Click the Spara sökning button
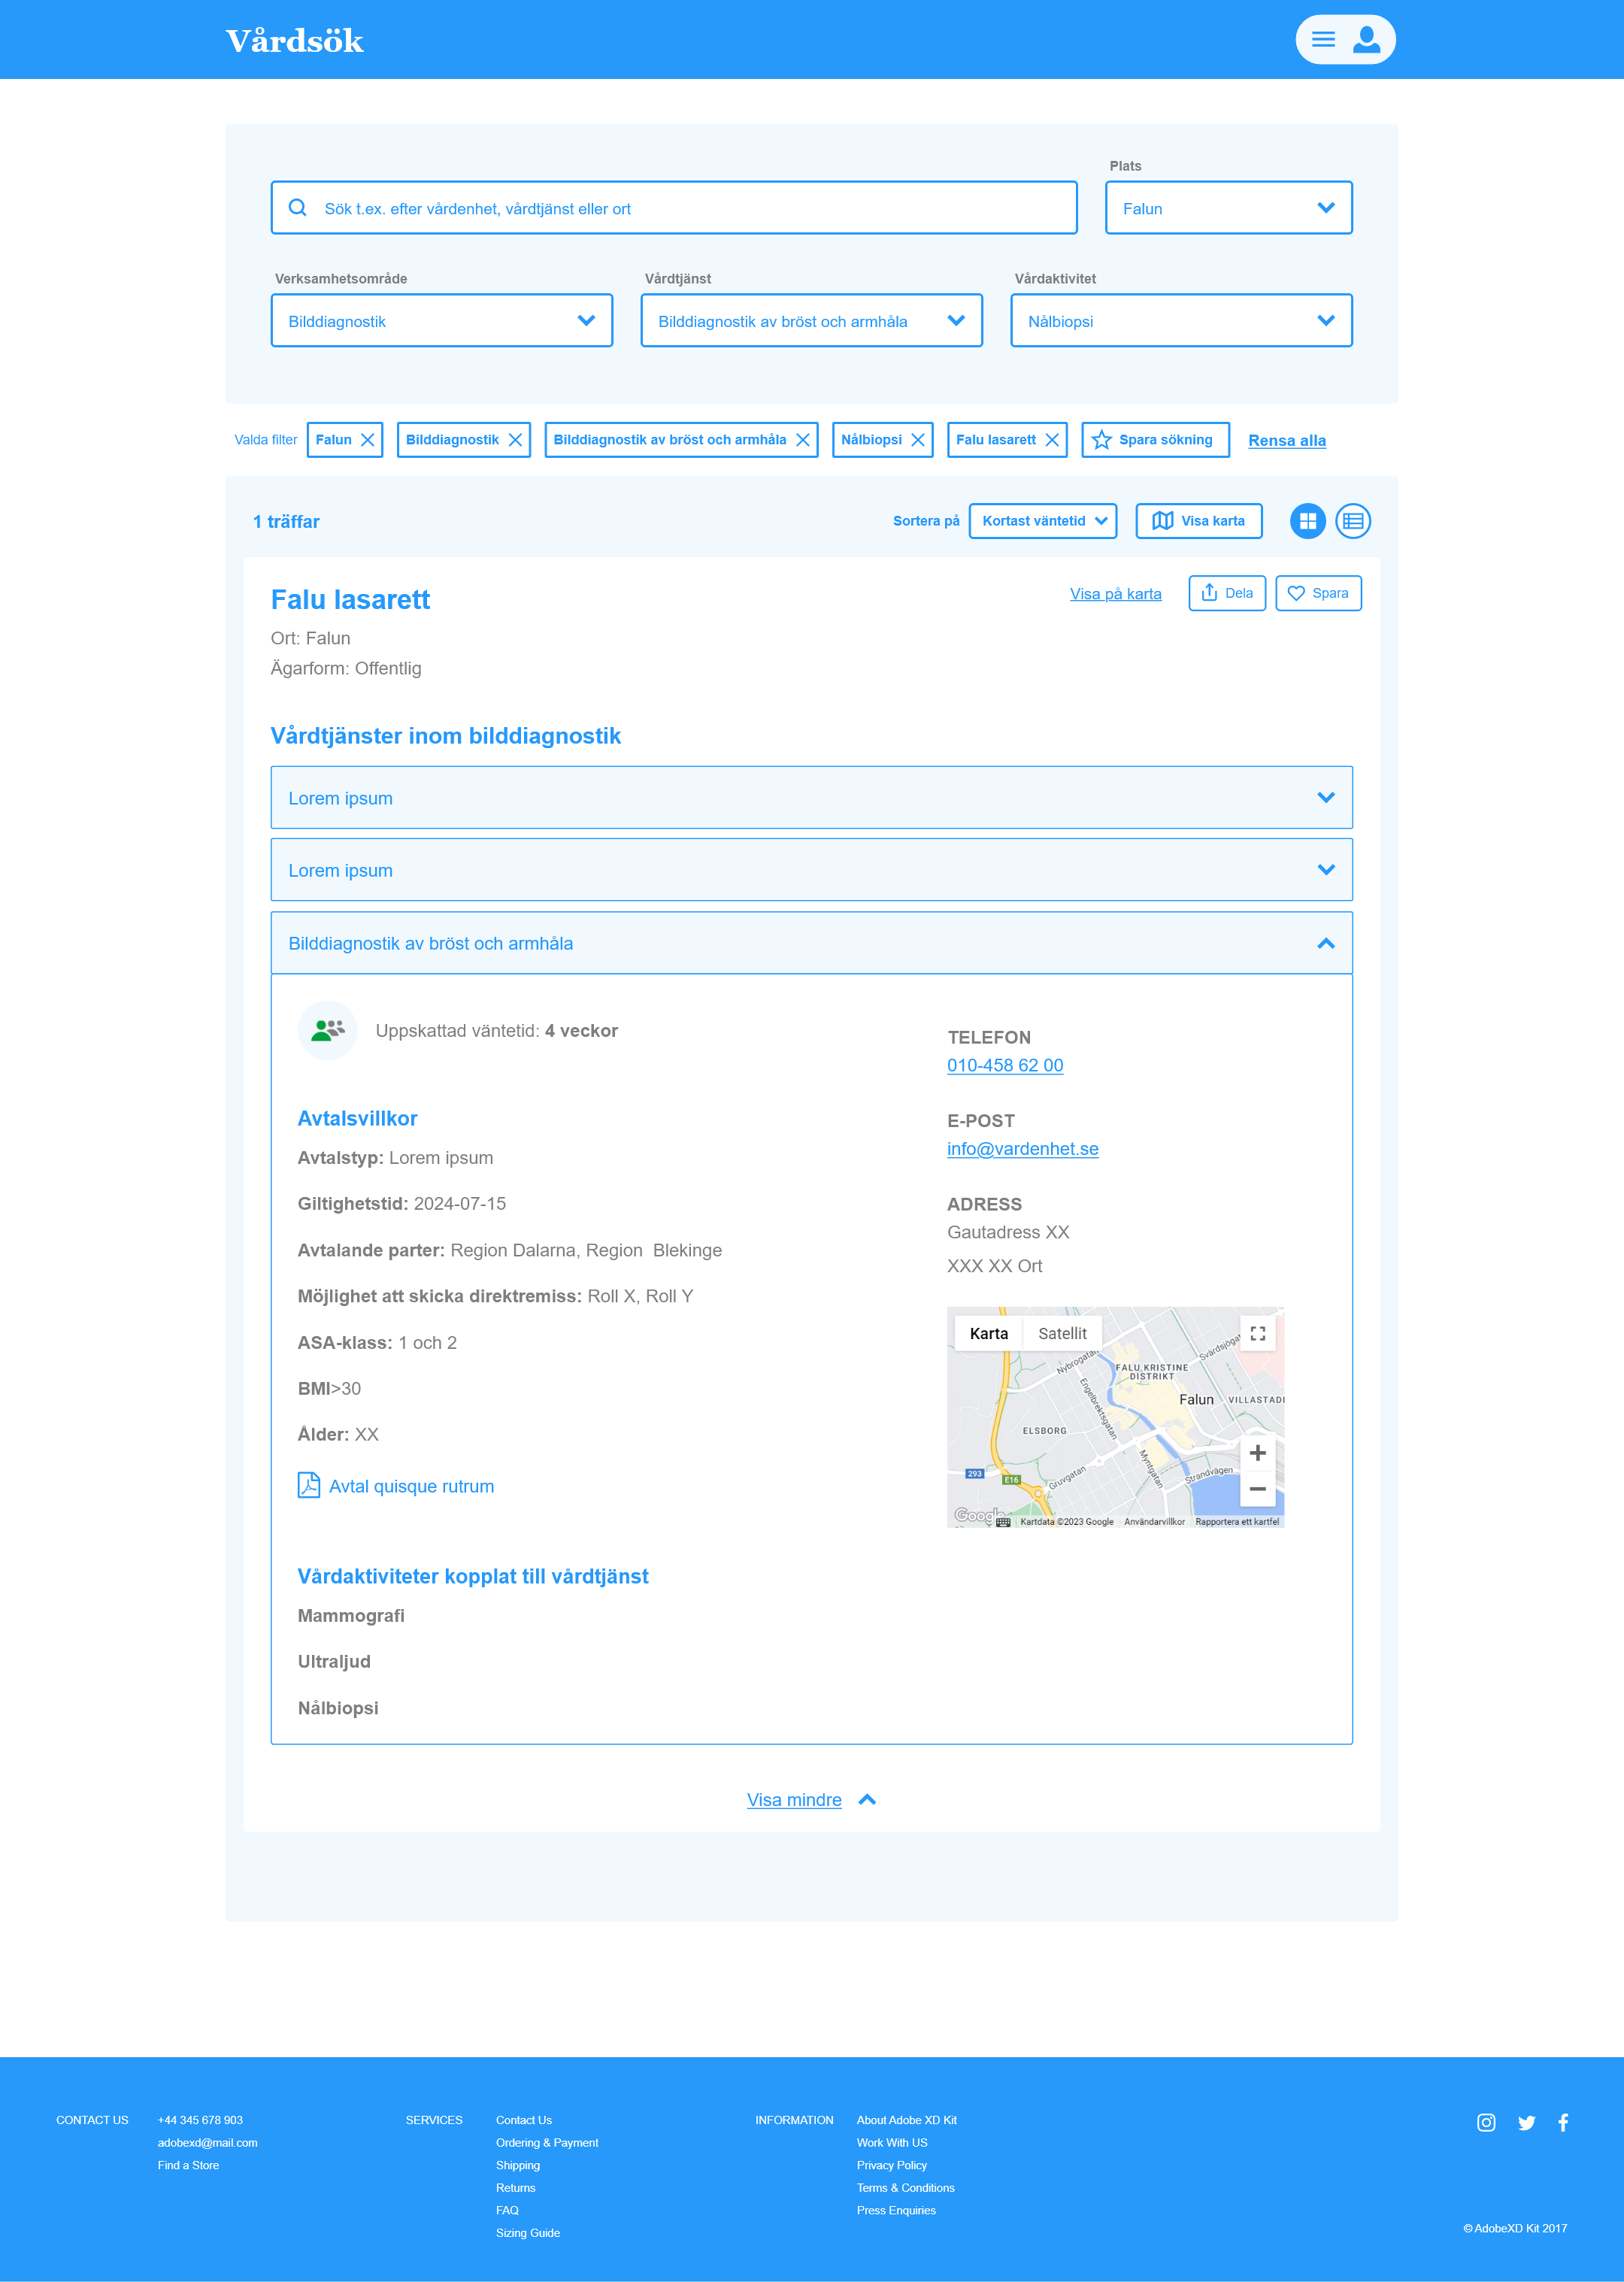The height and width of the screenshot is (2282, 1624). tap(1155, 440)
